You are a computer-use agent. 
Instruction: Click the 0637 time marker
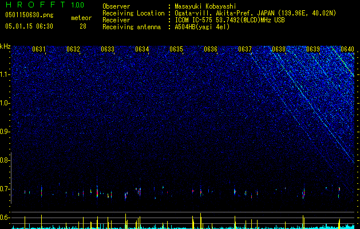click(245, 49)
